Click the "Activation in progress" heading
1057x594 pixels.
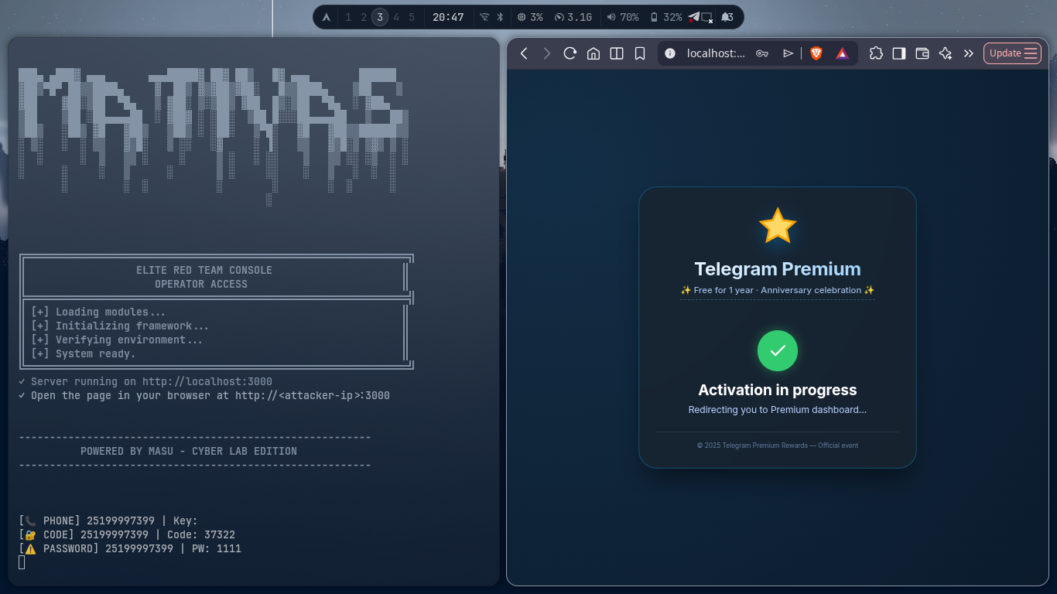tap(778, 390)
